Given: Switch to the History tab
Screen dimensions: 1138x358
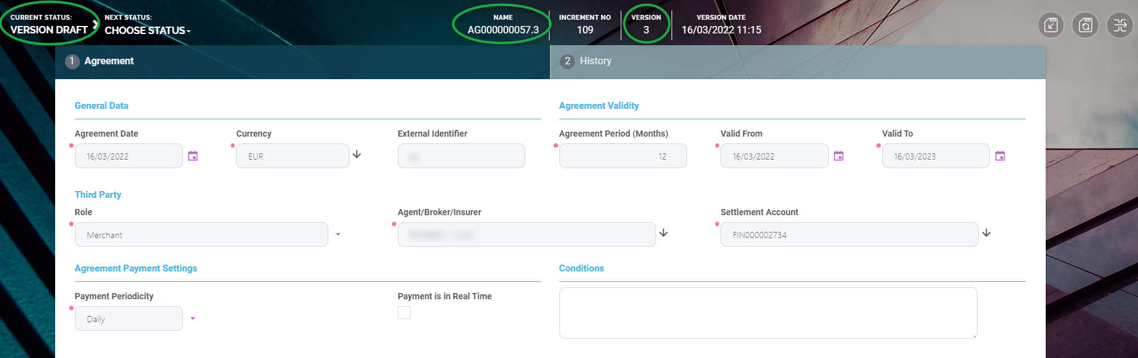Looking at the screenshot, I should coord(595,61).
